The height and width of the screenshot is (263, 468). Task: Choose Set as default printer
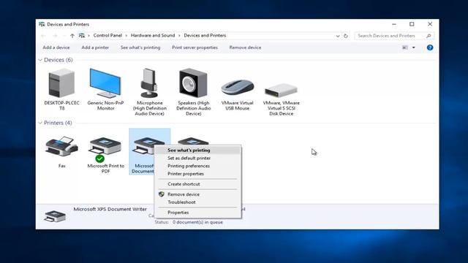(x=197, y=158)
